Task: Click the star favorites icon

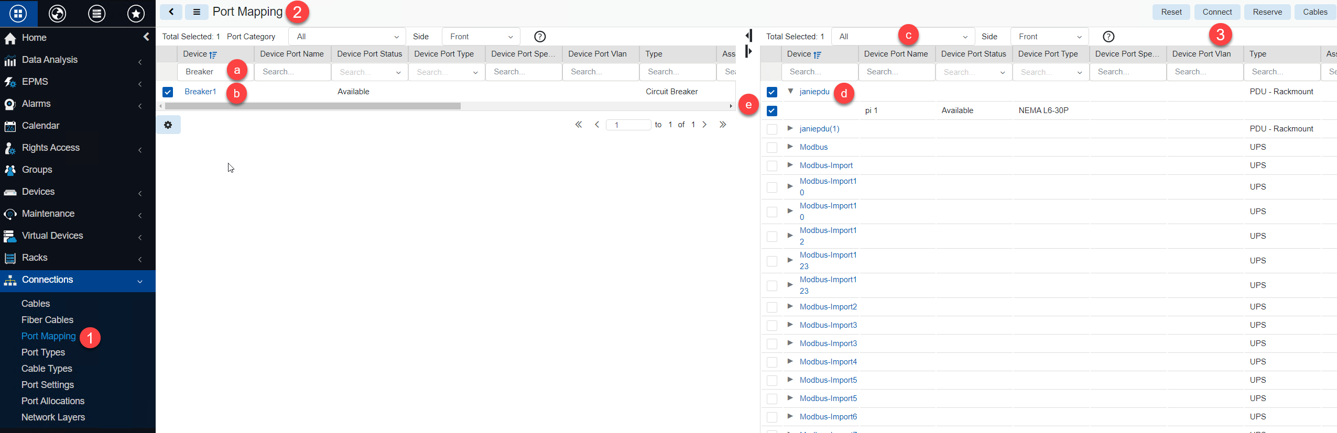Action: tap(136, 13)
